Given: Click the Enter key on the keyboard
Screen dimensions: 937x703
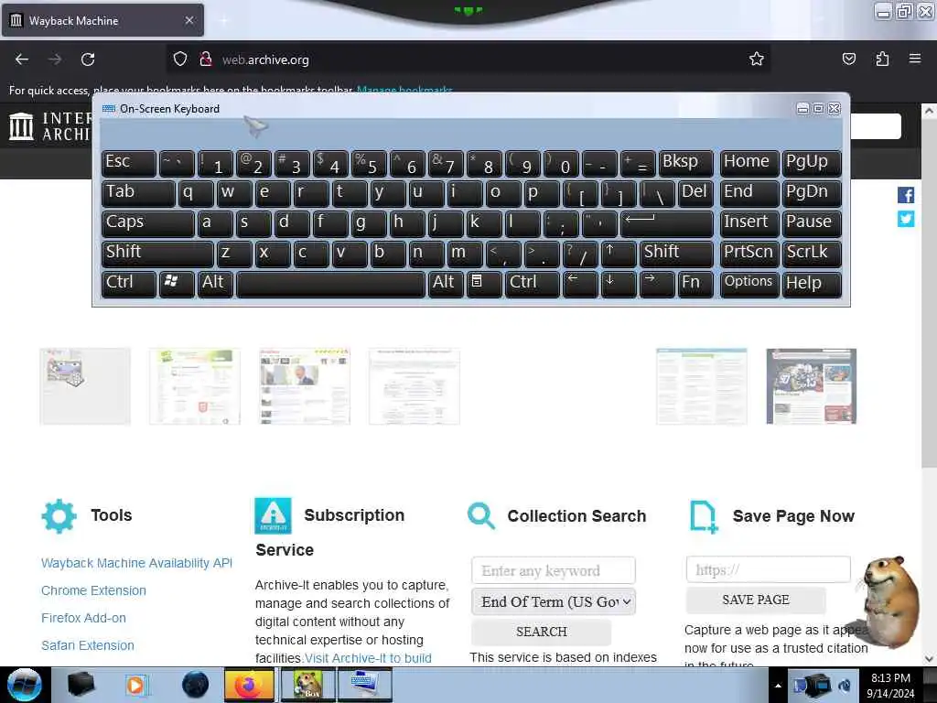Looking at the screenshot, I should (667, 223).
